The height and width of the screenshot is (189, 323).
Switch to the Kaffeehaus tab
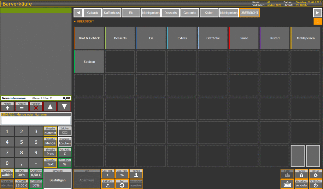(x=112, y=13)
